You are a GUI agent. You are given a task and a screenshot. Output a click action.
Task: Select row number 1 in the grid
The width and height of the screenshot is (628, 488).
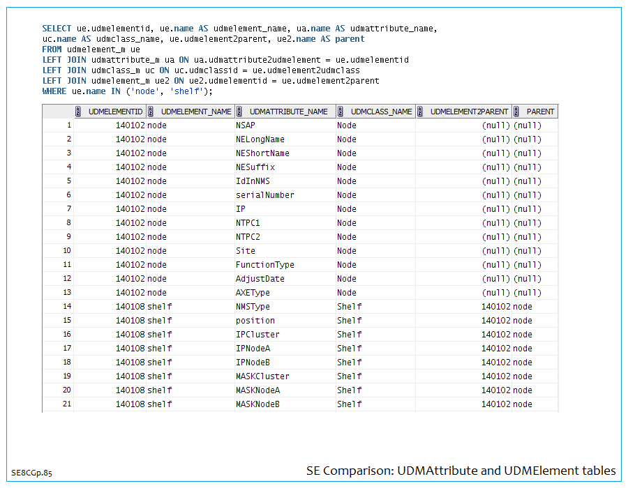pos(68,125)
